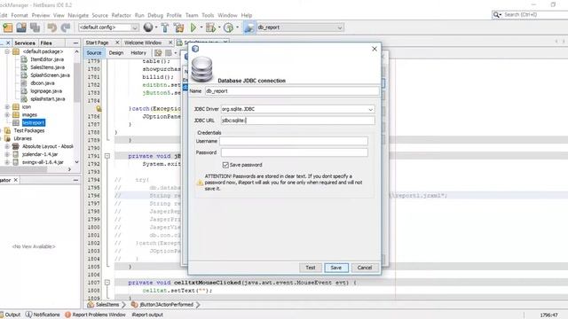Screen dimensions: 568x319
Task: Select Test Packages tree node
Action: coord(29,130)
